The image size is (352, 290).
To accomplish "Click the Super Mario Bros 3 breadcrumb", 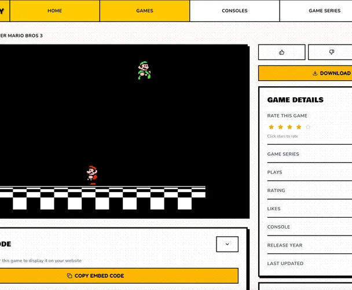I will click(21, 36).
